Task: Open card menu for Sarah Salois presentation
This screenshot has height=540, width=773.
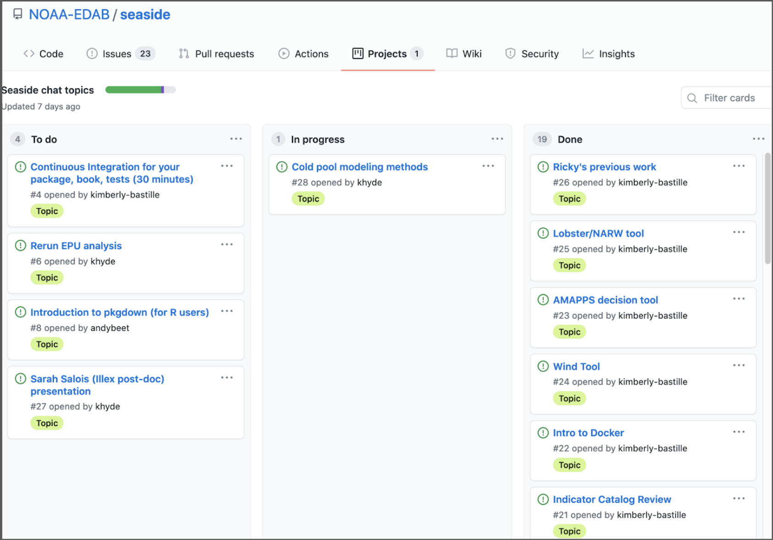Action: 227,377
